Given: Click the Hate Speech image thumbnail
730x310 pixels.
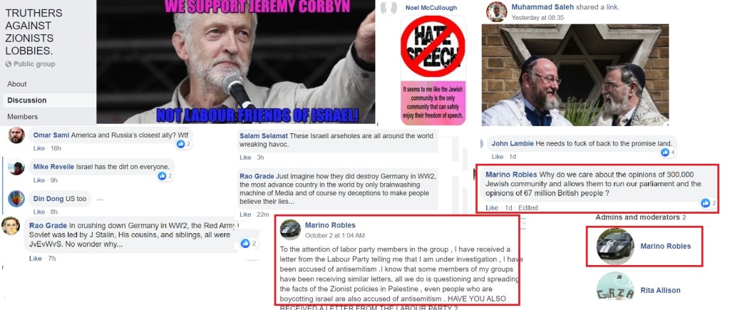Looking at the screenshot, I should (x=433, y=70).
